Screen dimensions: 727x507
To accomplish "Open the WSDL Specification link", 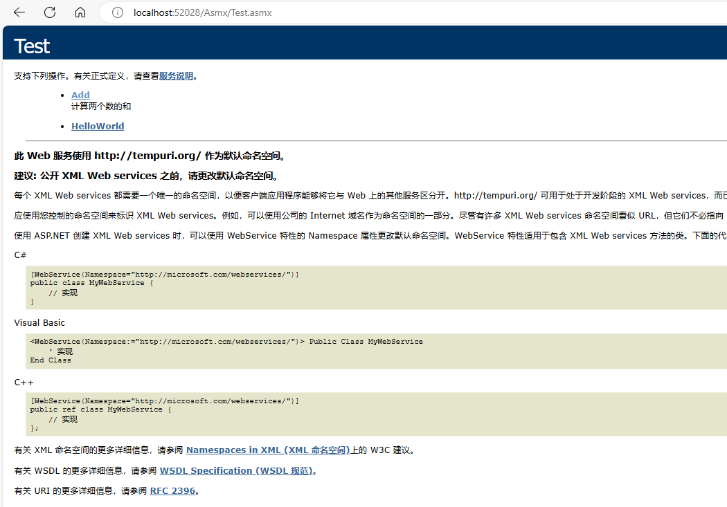I will tap(237, 471).
